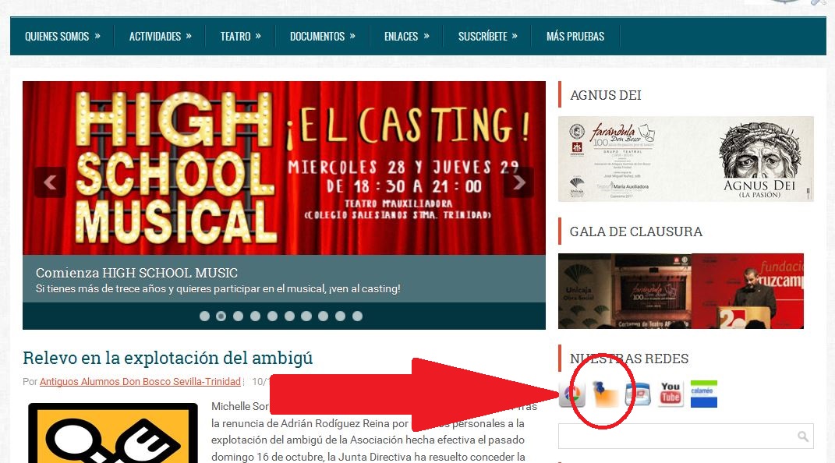Viewport: 835px width, 463px height.
Task: Open the Calaméo publications icon
Action: pyautogui.click(x=704, y=394)
